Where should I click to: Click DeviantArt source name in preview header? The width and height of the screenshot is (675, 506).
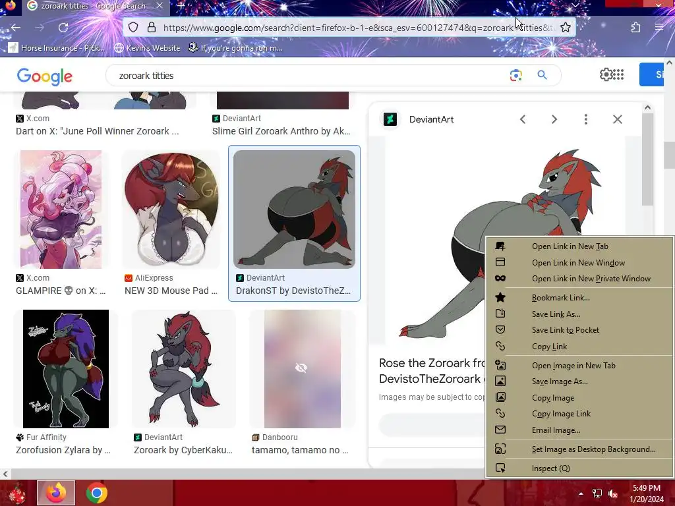(x=431, y=119)
